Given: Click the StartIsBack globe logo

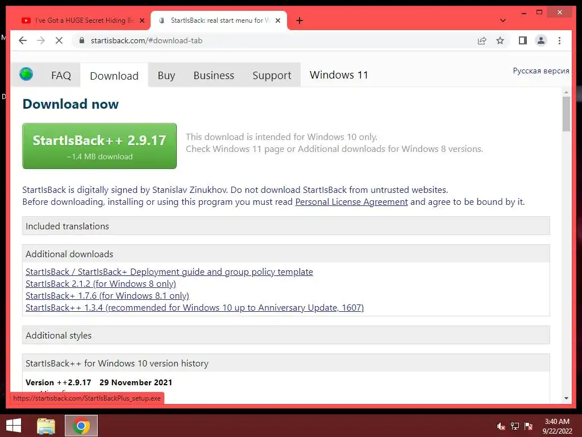Looking at the screenshot, I should (26, 75).
